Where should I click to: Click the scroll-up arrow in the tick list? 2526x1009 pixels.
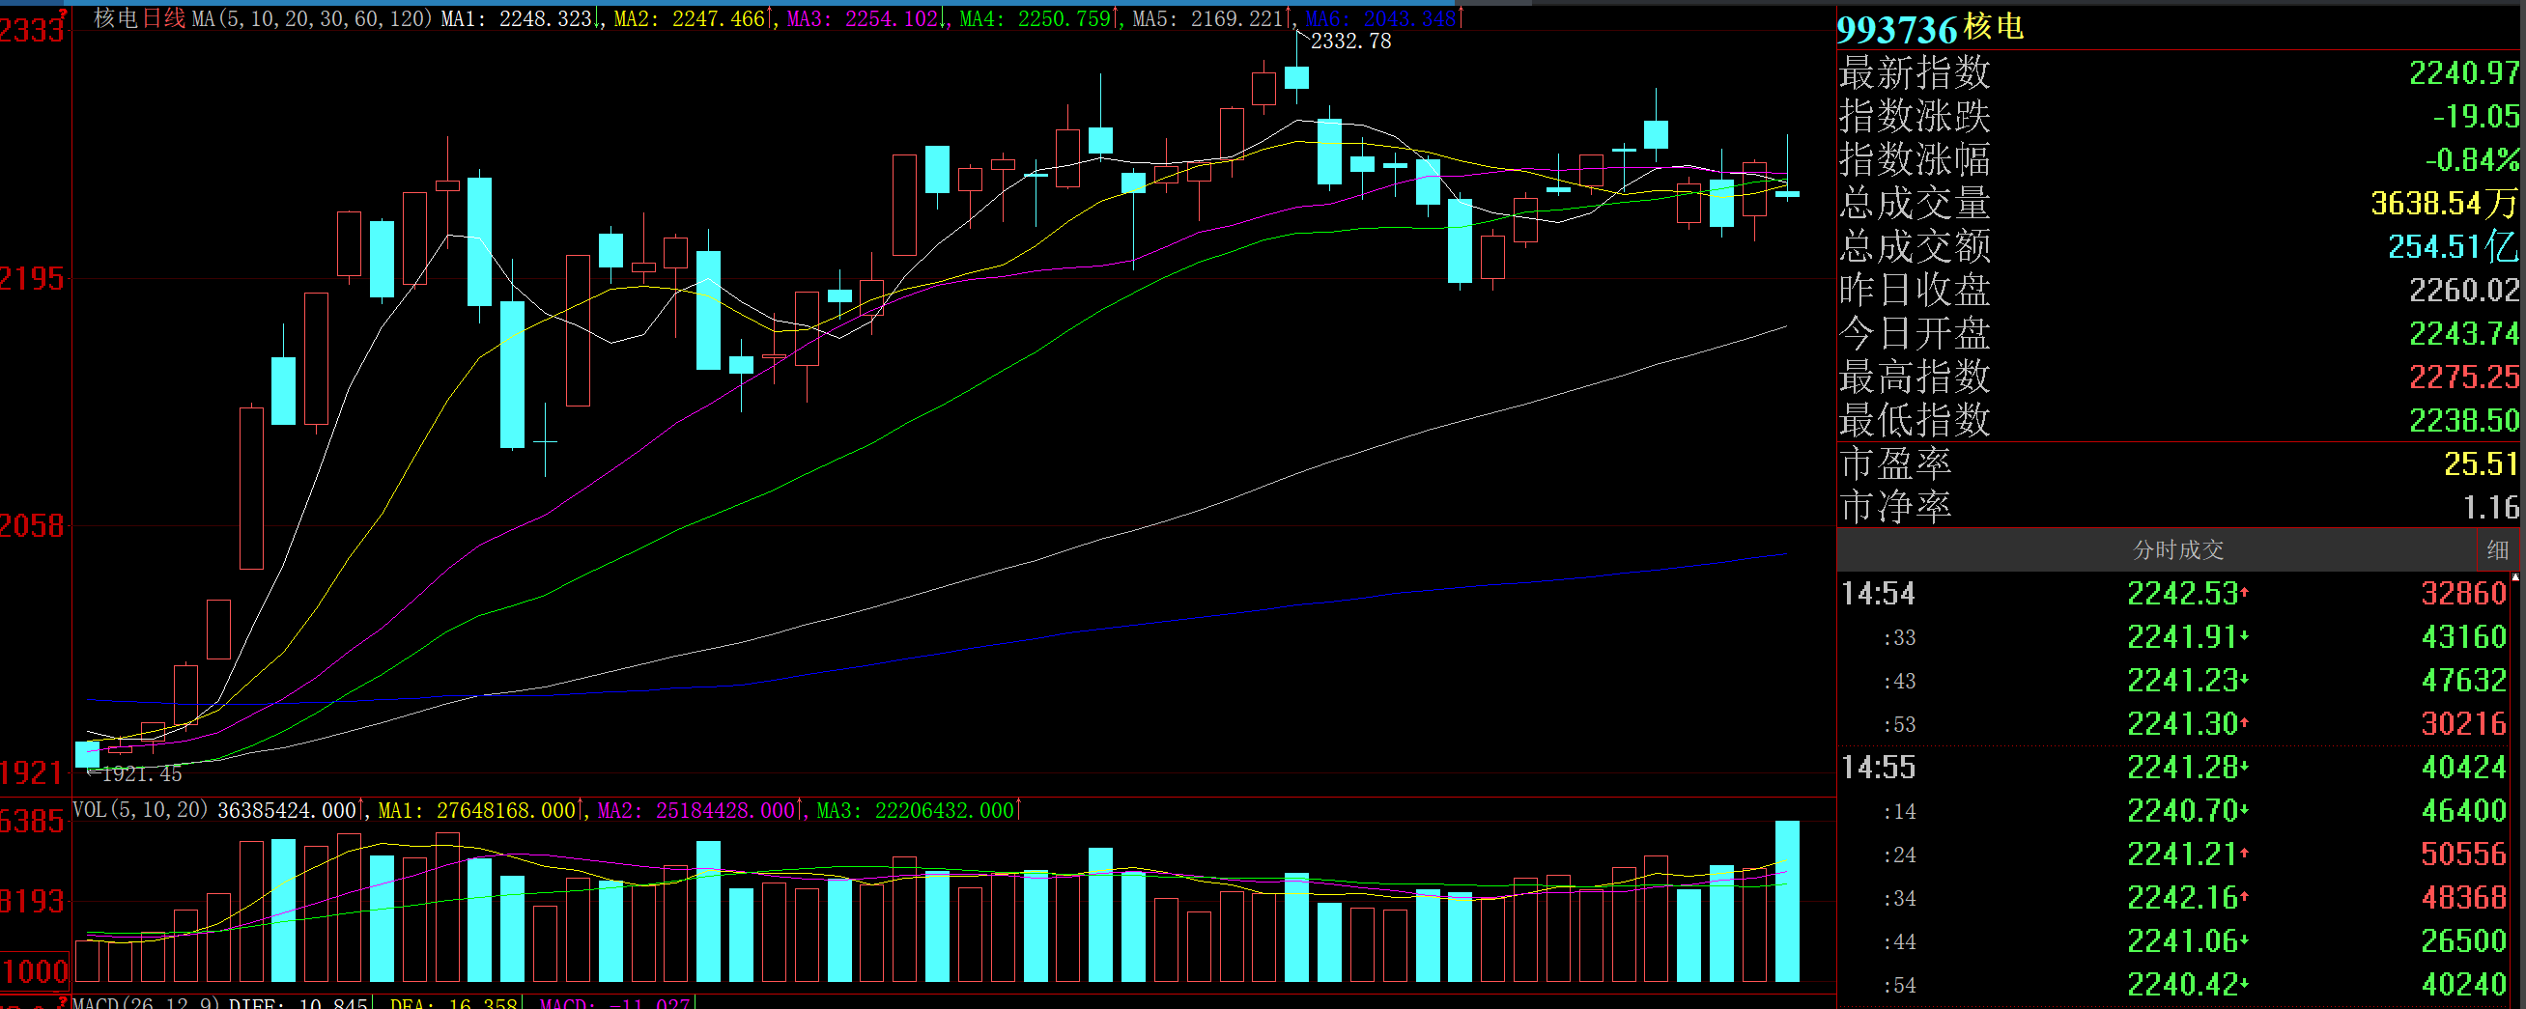pyautogui.click(x=2515, y=578)
